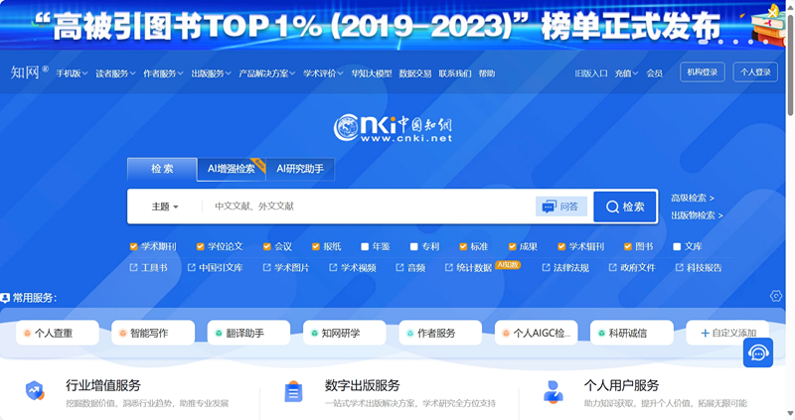This screenshot has height=420, width=795.
Task: Expand the 学术评价 menu
Action: click(x=323, y=73)
